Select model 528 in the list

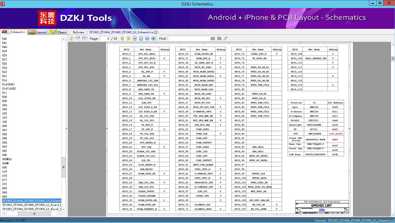tap(5, 55)
